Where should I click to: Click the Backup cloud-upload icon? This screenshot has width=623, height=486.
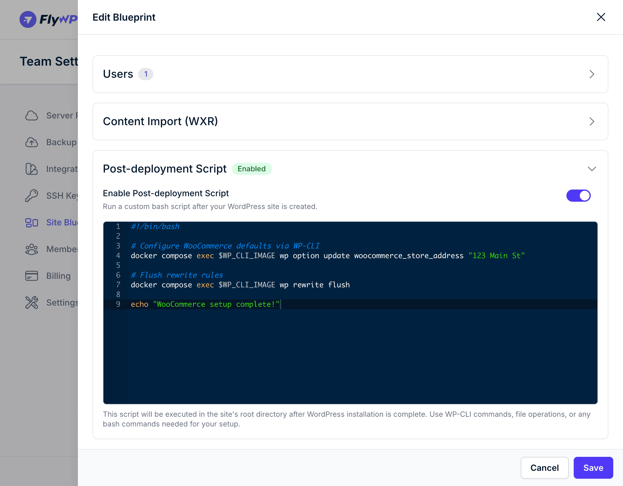click(x=32, y=142)
